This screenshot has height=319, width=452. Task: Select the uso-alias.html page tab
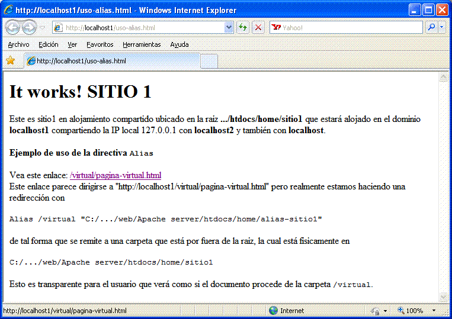click(x=111, y=61)
